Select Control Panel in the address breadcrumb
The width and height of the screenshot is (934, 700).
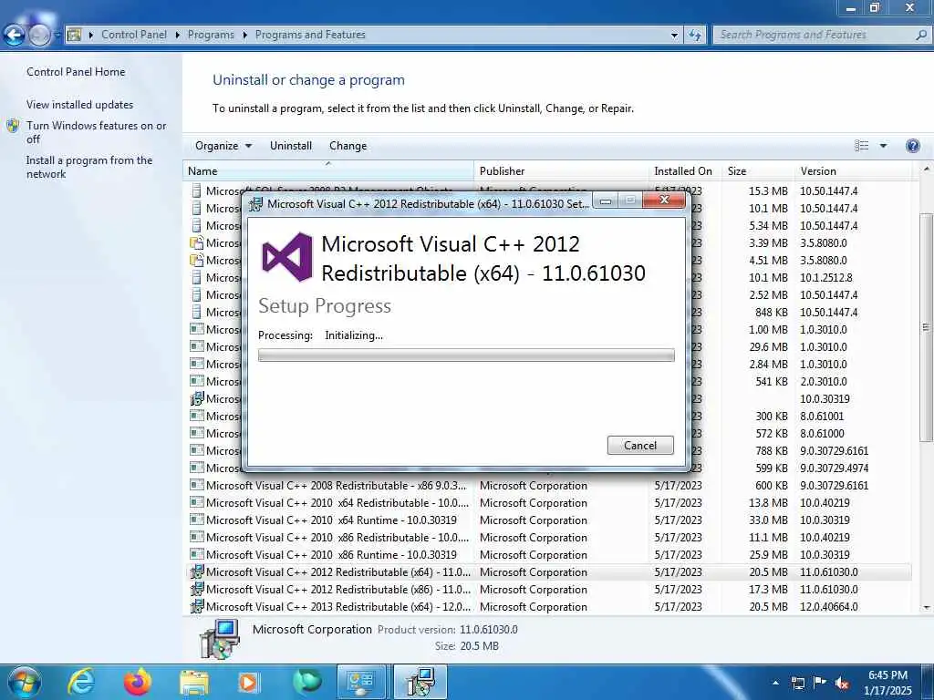134,35
